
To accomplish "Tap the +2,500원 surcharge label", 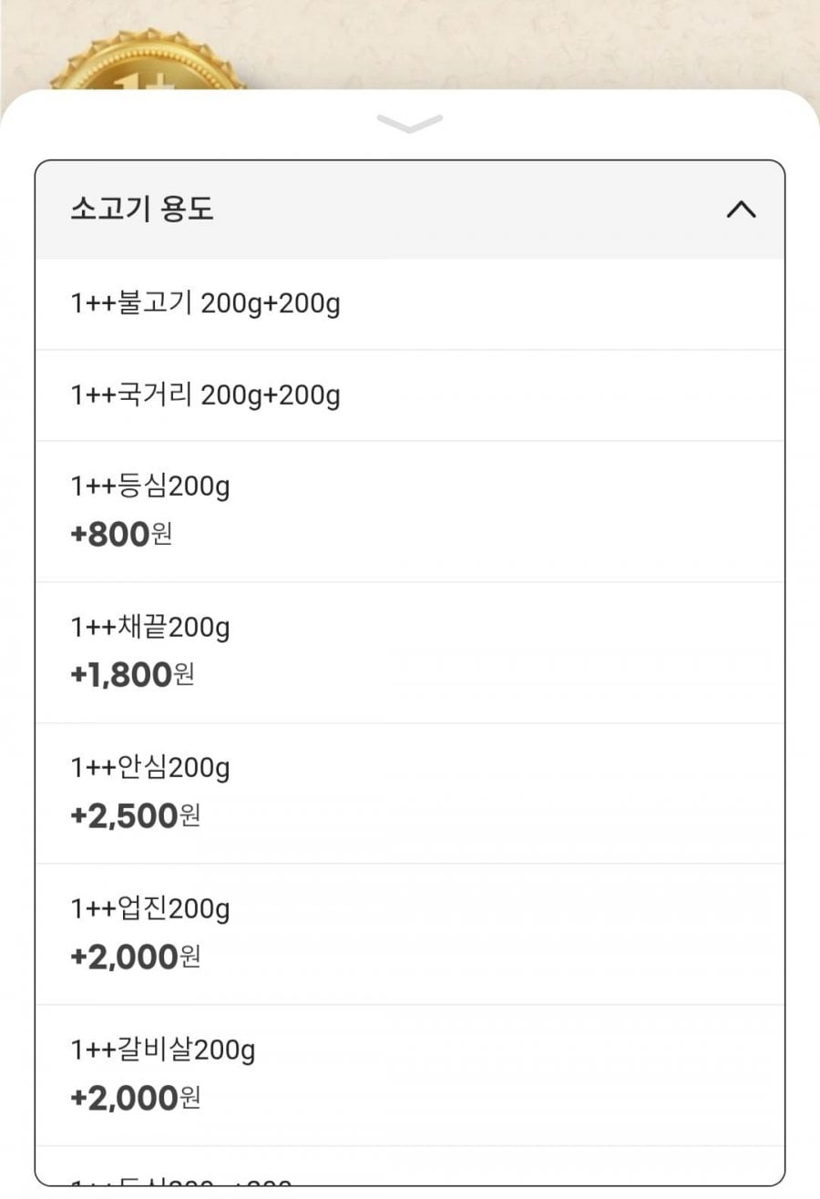I will click(135, 815).
